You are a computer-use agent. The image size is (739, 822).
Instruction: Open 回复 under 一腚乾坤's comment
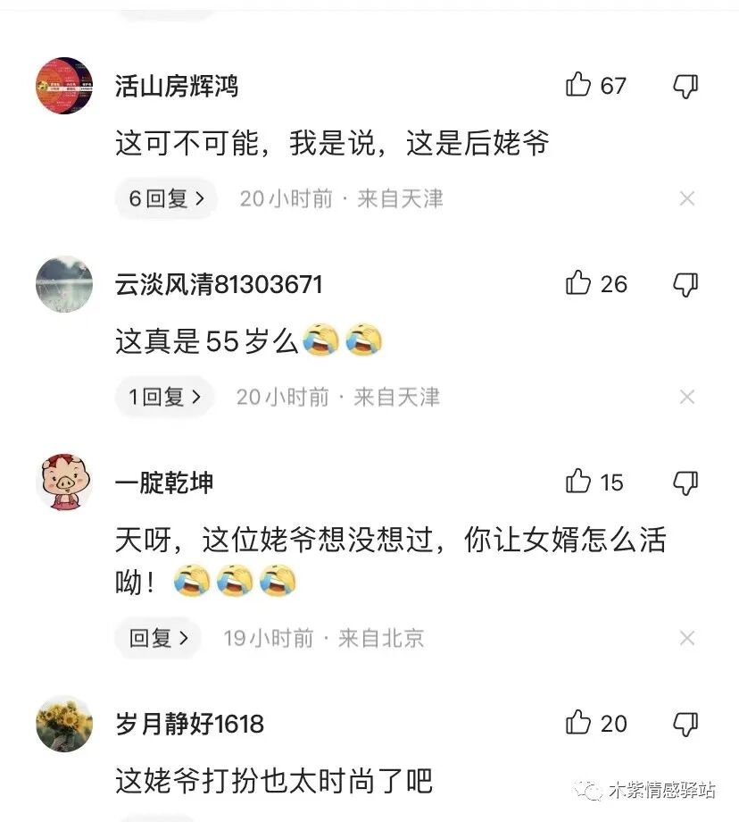pyautogui.click(x=158, y=638)
